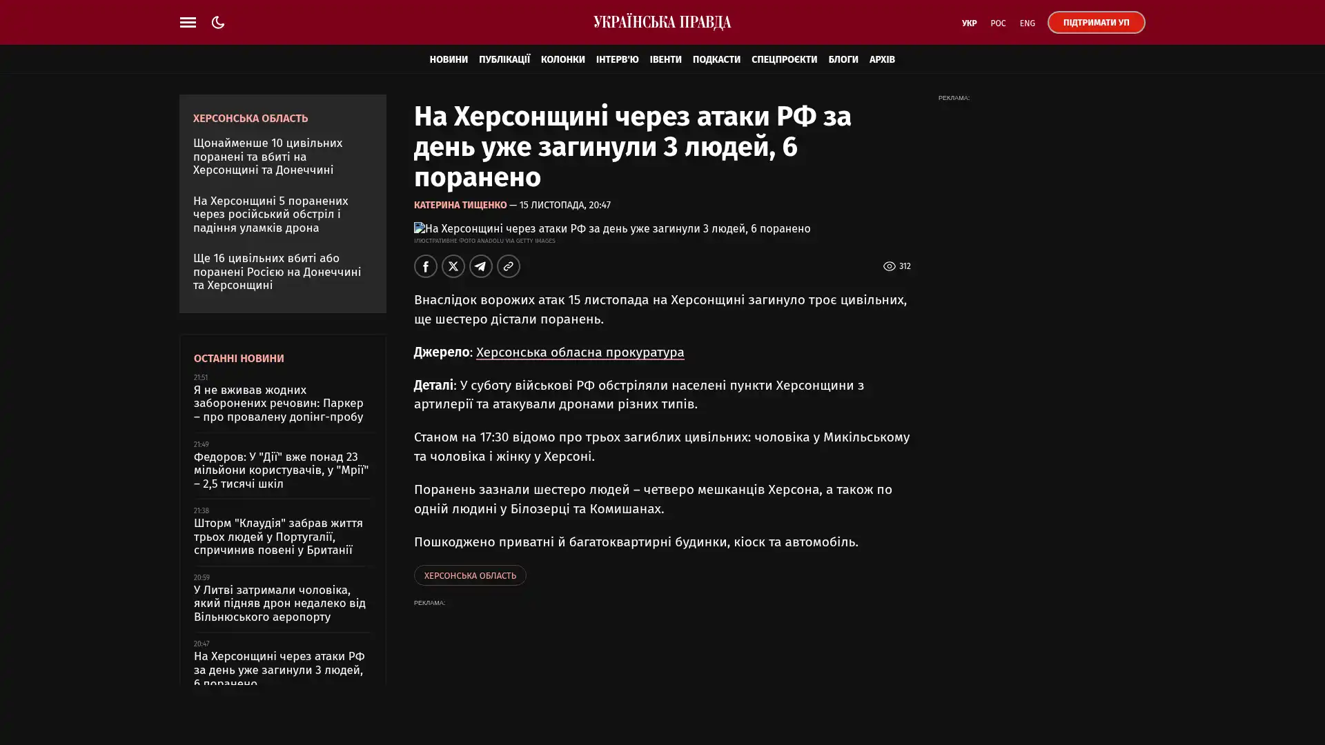Open the Подкасти menu section

pos(716,59)
